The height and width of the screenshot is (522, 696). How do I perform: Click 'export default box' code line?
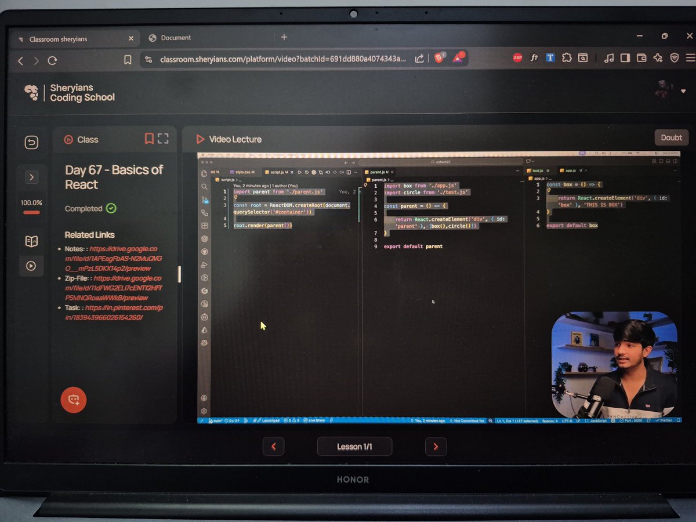[572, 226]
